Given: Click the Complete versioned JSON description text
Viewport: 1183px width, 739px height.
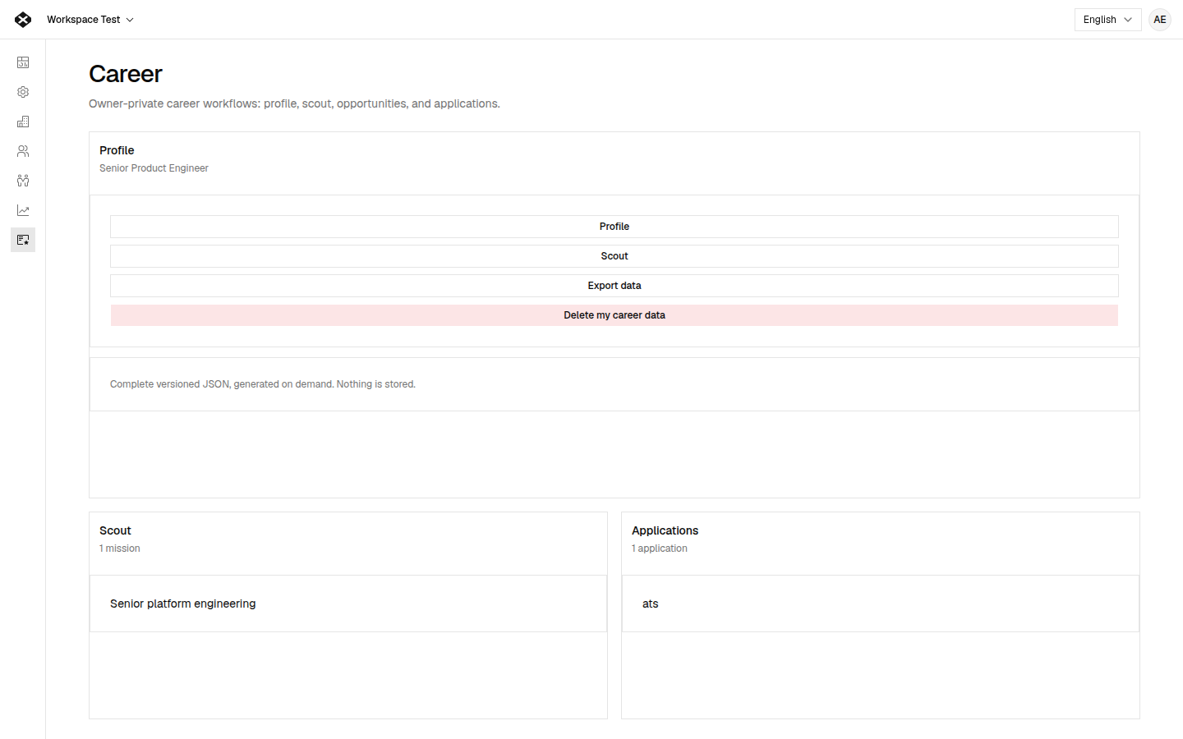Looking at the screenshot, I should (x=263, y=384).
